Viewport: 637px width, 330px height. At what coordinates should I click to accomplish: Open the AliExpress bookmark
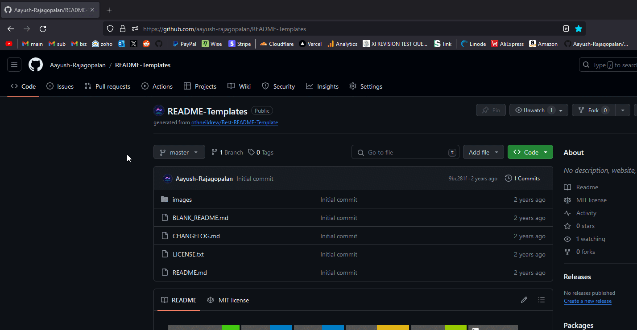[507, 44]
